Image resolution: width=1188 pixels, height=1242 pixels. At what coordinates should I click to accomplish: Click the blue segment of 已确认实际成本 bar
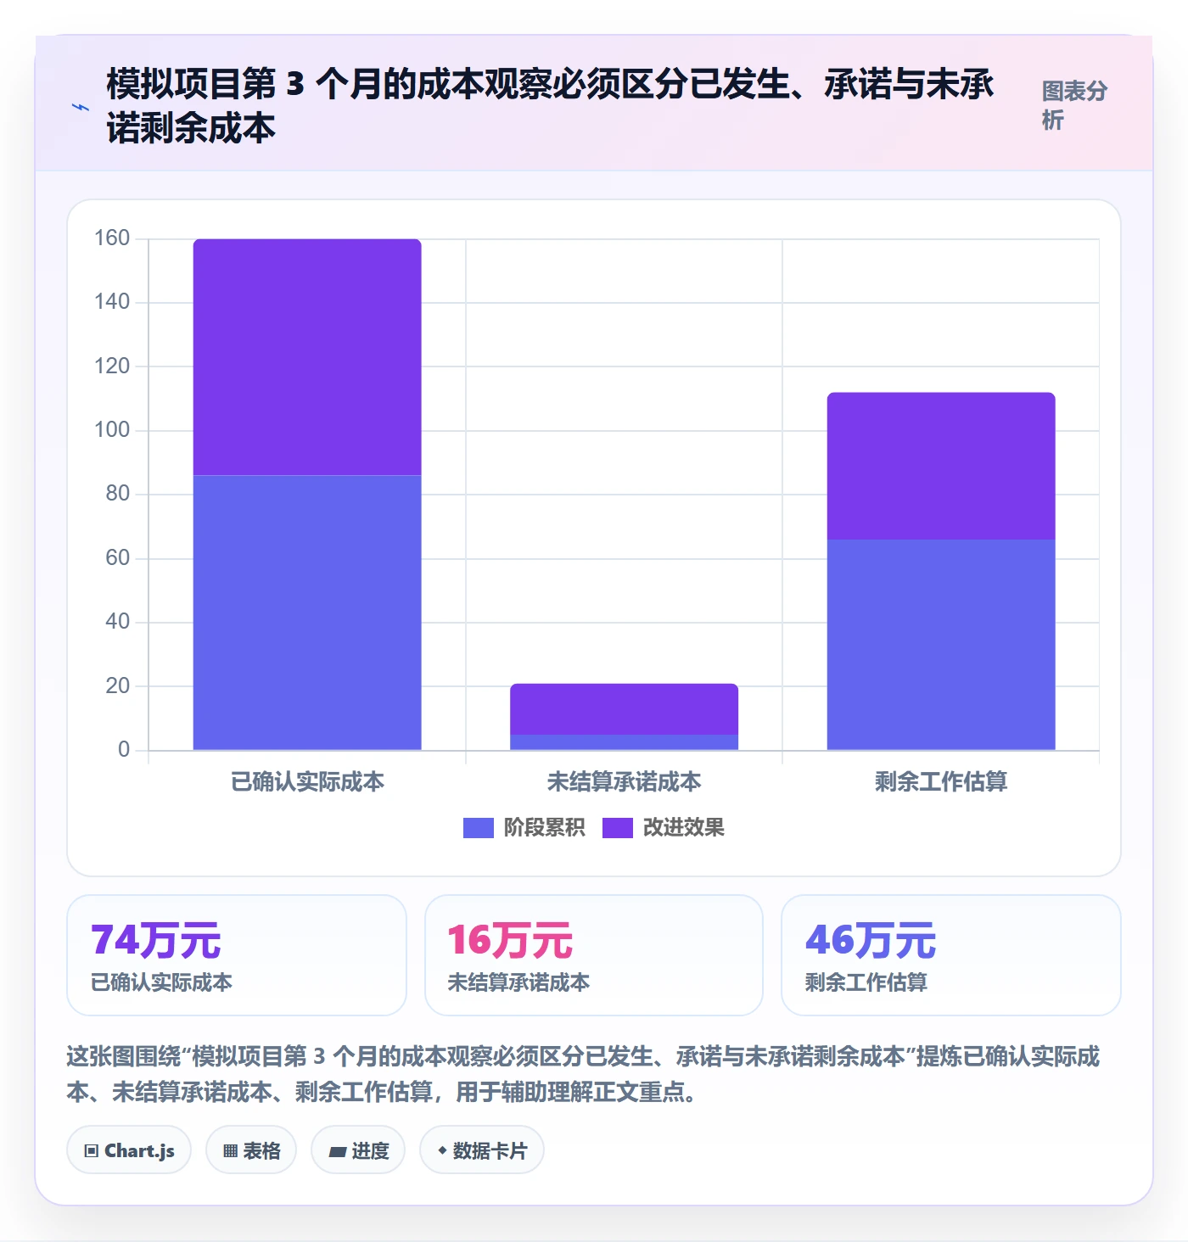click(x=307, y=613)
